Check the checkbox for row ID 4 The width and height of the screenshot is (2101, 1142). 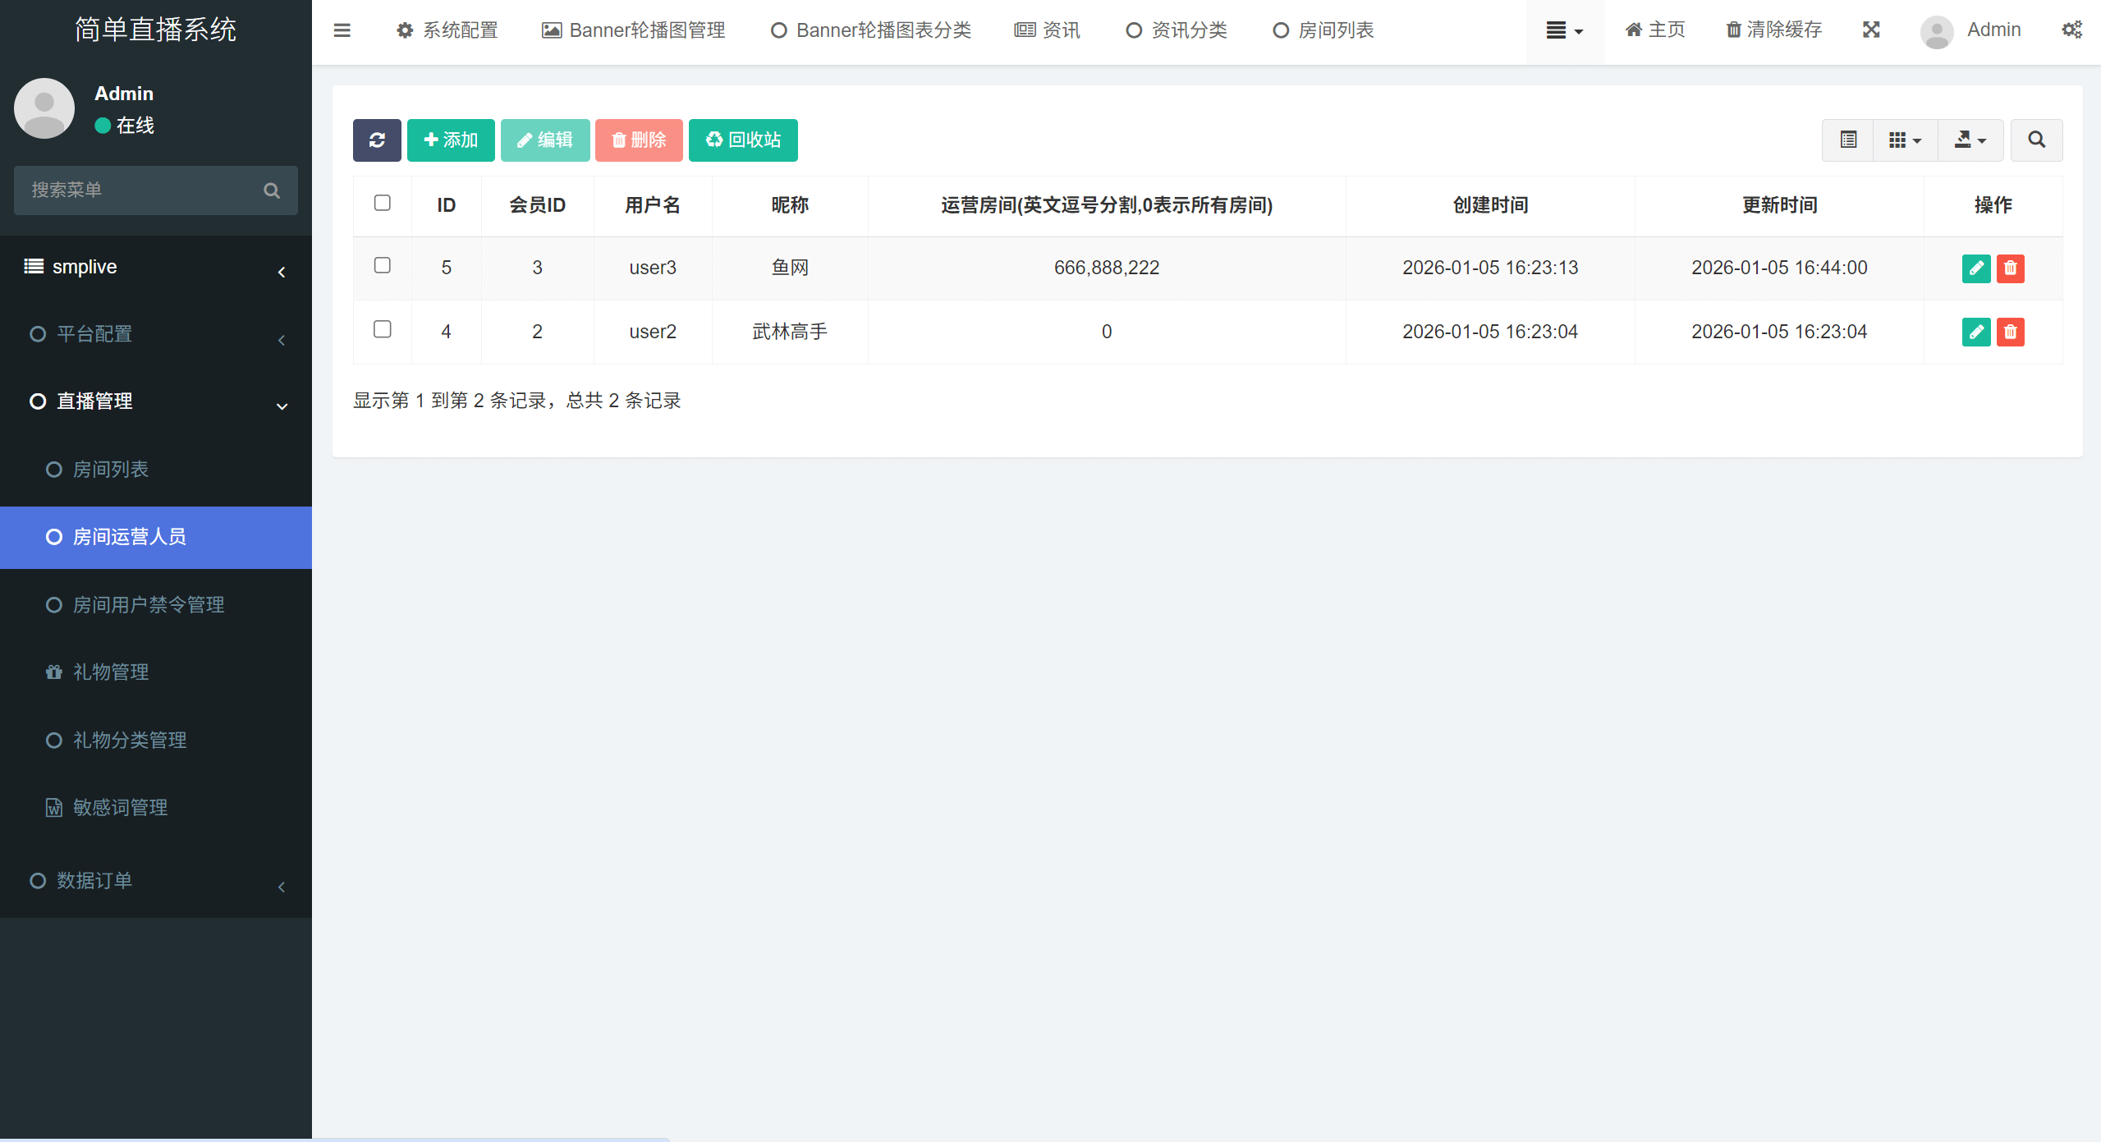pyautogui.click(x=382, y=329)
